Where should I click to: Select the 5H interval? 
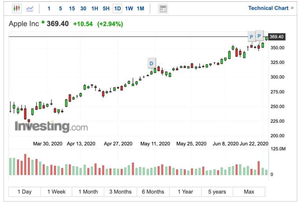[106, 9]
